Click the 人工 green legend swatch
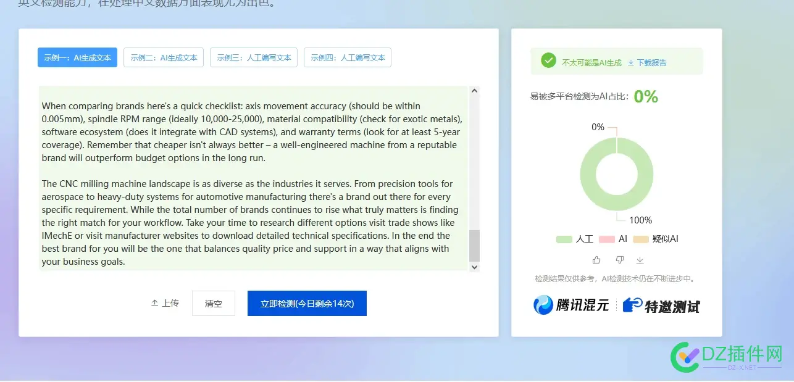Image resolution: width=794 pixels, height=382 pixels. (x=564, y=239)
